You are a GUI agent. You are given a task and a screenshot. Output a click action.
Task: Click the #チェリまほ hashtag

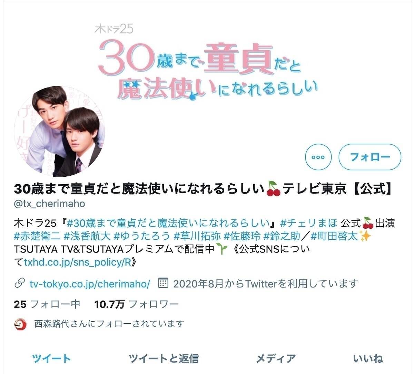point(309,223)
